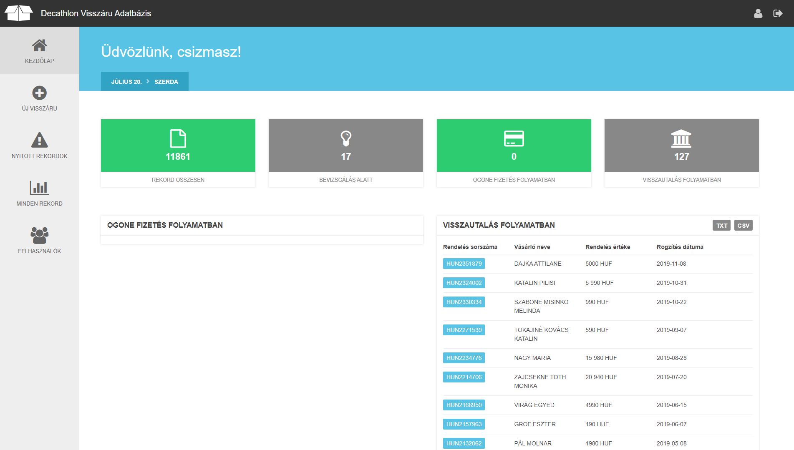
Task: Open Új visszáru plus icon
Action: 39,93
